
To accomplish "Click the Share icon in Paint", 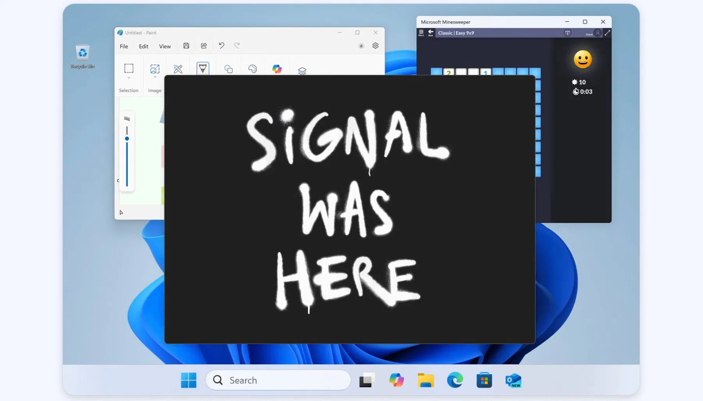I will point(204,46).
